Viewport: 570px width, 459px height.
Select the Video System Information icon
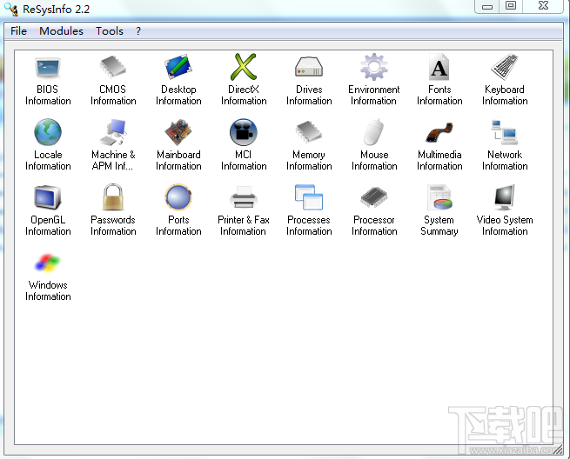pos(505,197)
